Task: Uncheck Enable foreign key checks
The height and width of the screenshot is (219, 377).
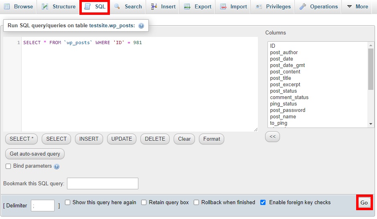Action: point(263,203)
